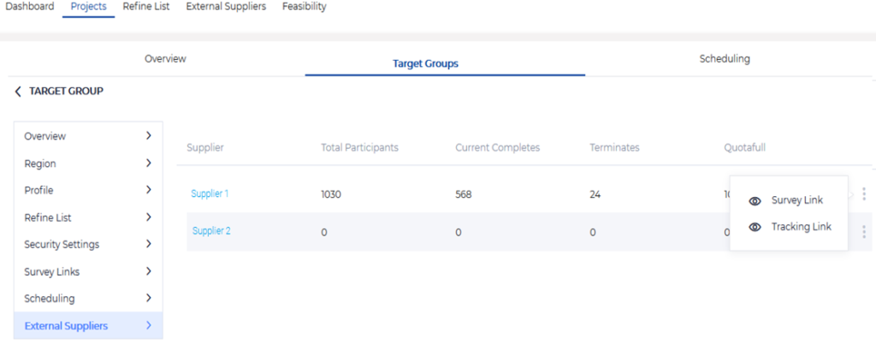Click chevron next to Security Settings

148,244
